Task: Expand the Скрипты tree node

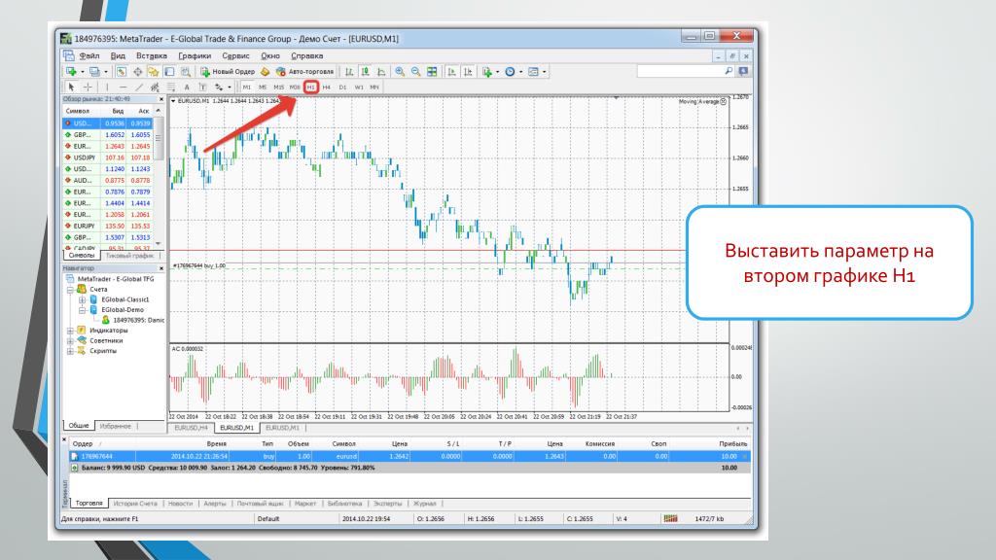Action: [x=70, y=351]
